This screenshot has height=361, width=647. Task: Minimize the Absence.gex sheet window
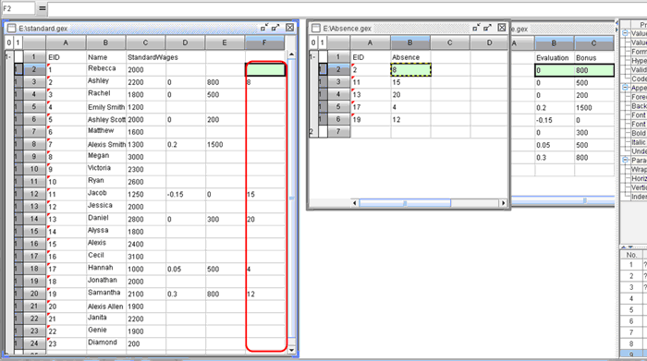[x=476, y=28]
